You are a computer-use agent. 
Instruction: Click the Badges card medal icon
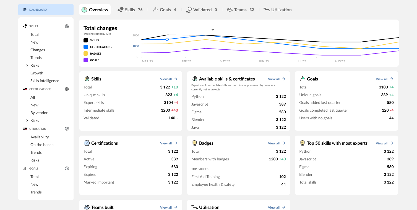coord(195,143)
